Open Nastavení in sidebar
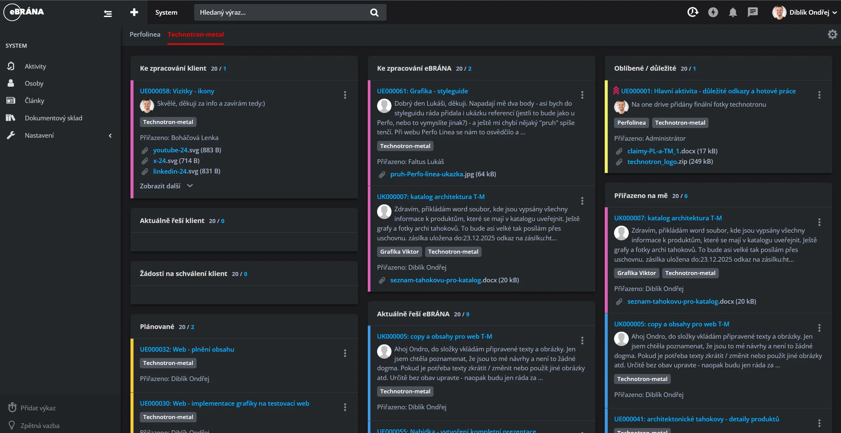 pos(39,135)
